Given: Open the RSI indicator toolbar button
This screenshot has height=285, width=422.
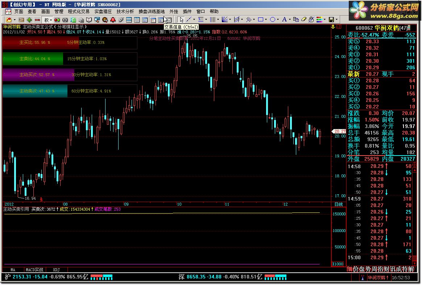Looking at the screenshot, I should (x=21, y=20).
